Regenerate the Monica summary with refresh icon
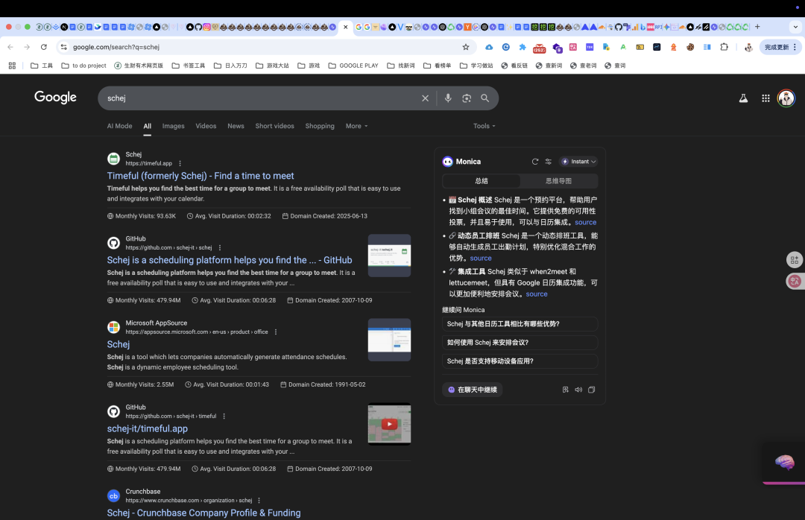Screen dimensions: 805x520 point(535,161)
